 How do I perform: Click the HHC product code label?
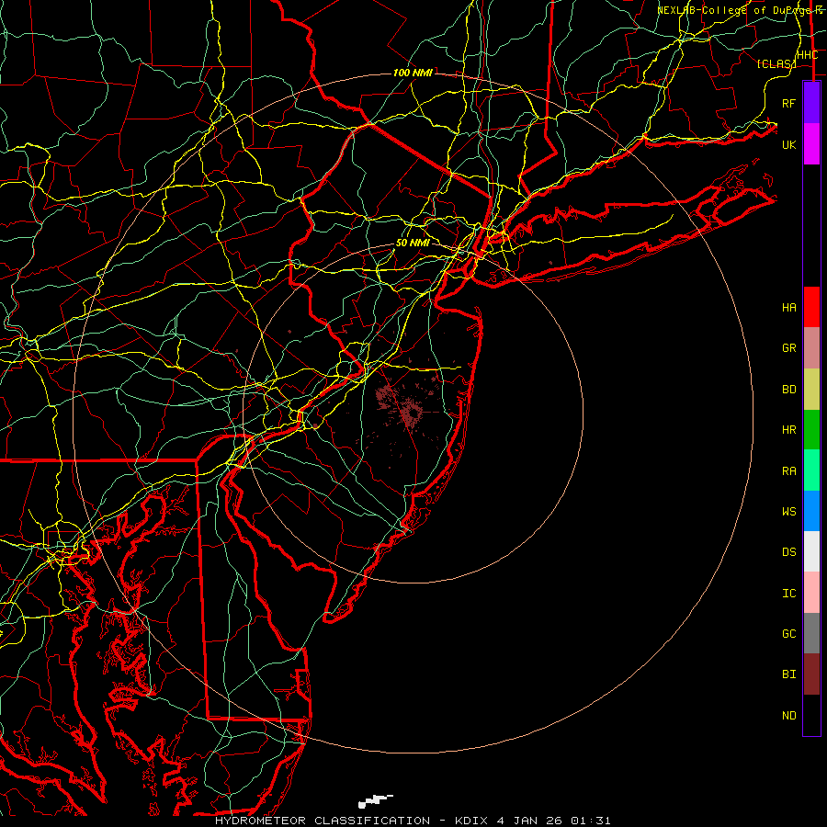[807, 55]
